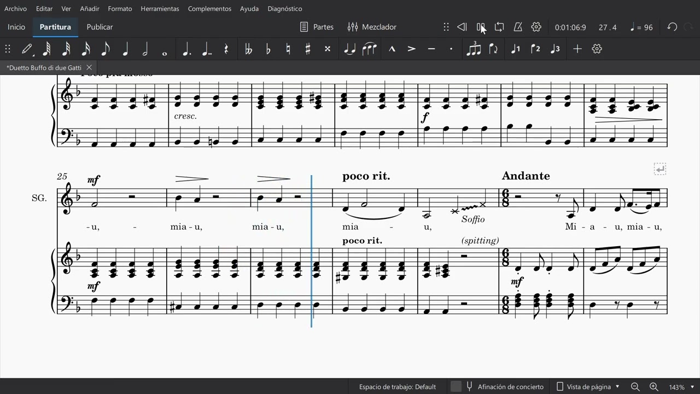Add a tie between notes
This screenshot has width=700, height=394.
click(x=349, y=49)
